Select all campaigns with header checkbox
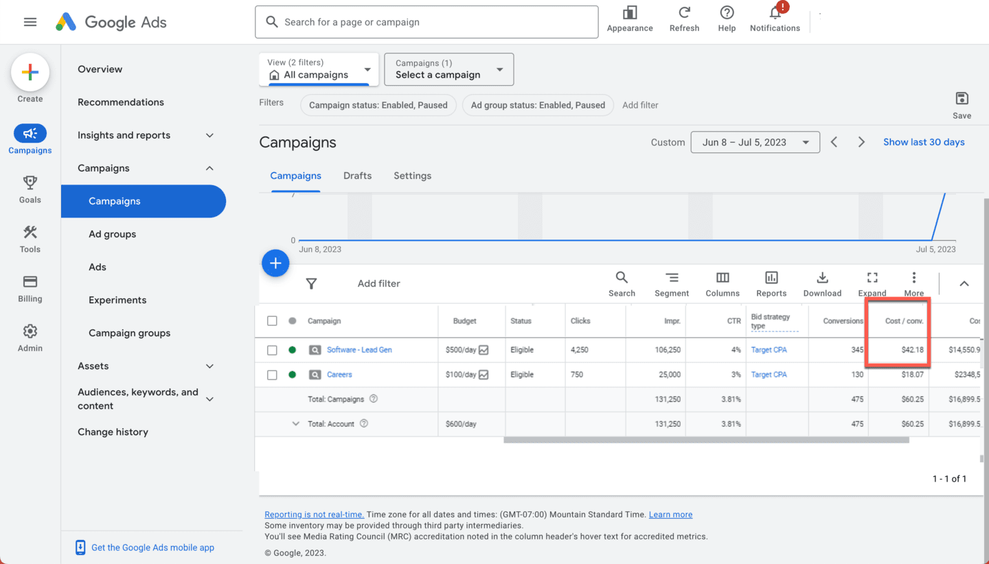Viewport: 989px width, 564px height. pos(272,320)
